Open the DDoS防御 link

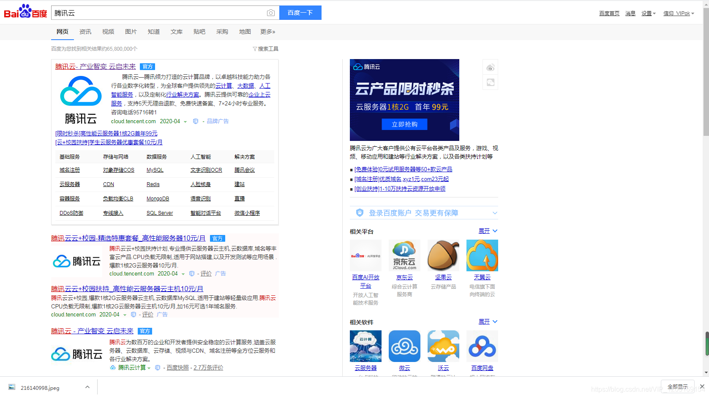coord(71,213)
